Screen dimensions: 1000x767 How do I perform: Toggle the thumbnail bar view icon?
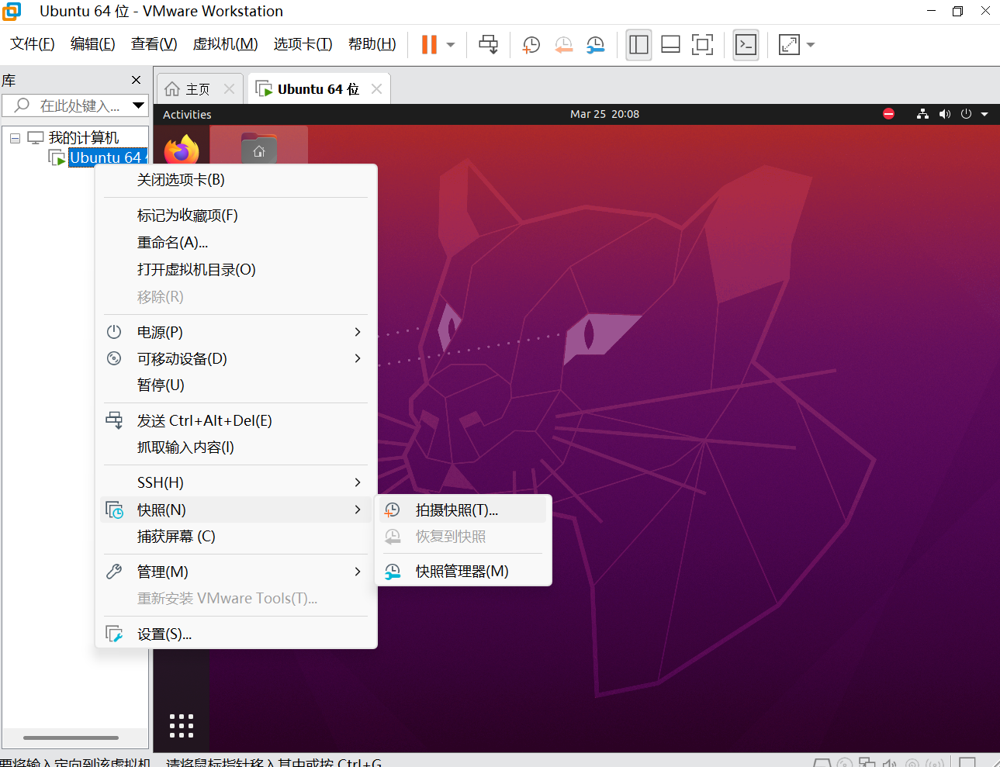pos(671,44)
